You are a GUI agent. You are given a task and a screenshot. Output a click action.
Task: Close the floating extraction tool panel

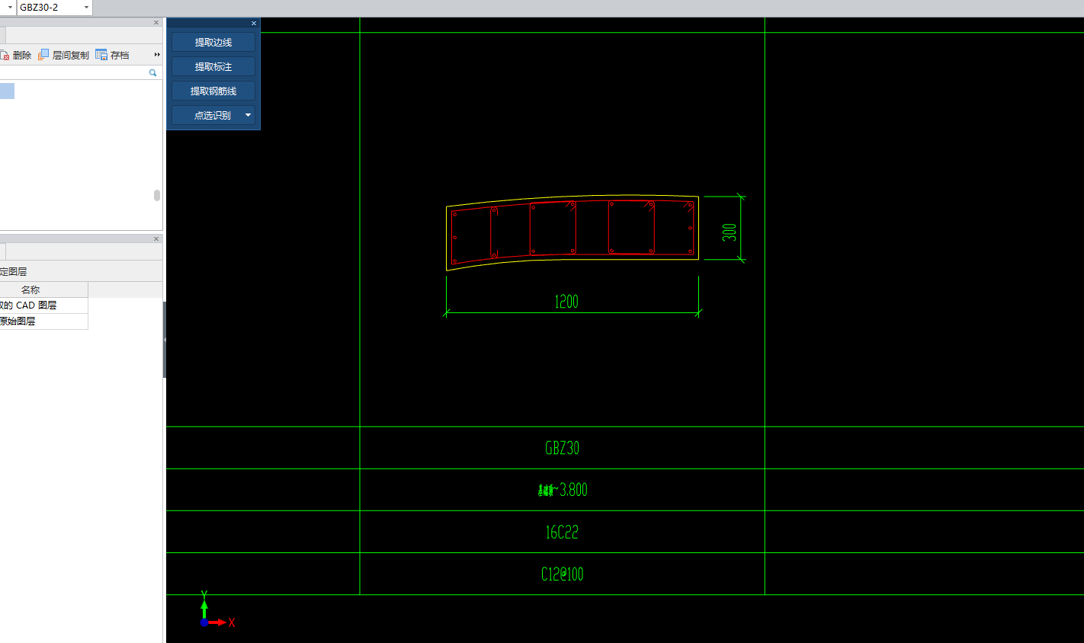pos(254,23)
